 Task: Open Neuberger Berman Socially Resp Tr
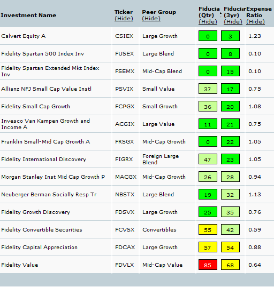click(x=49, y=194)
